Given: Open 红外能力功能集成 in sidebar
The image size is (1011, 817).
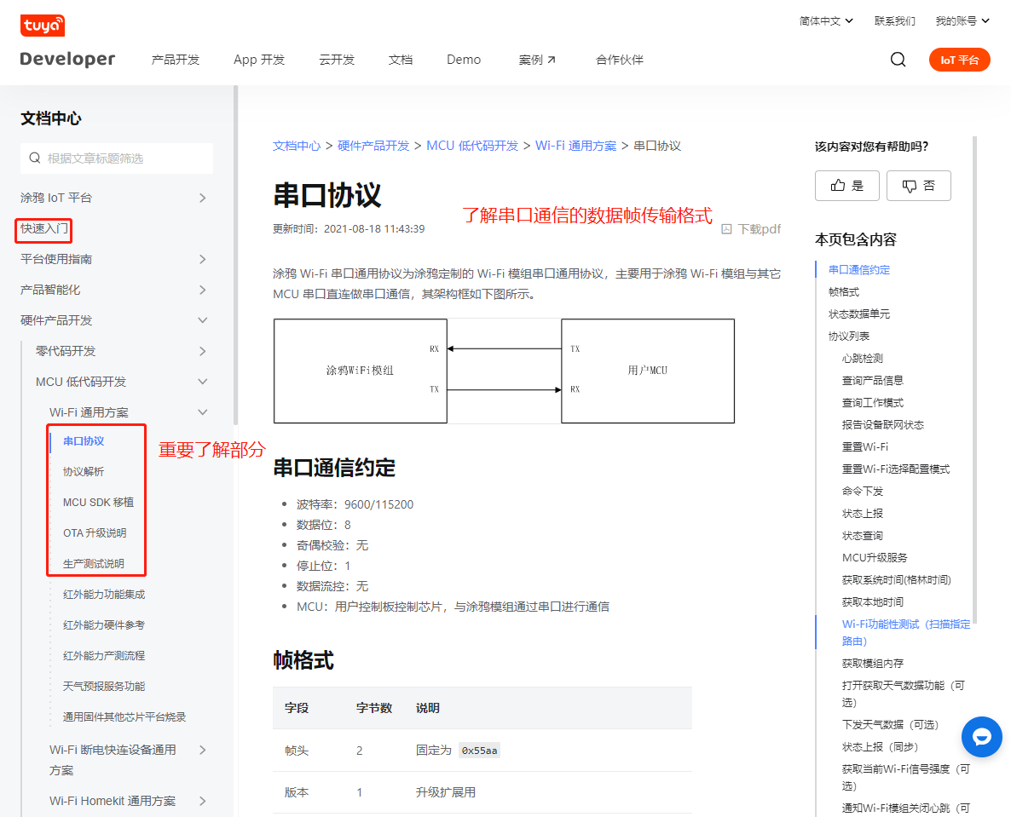Looking at the screenshot, I should coord(104,594).
